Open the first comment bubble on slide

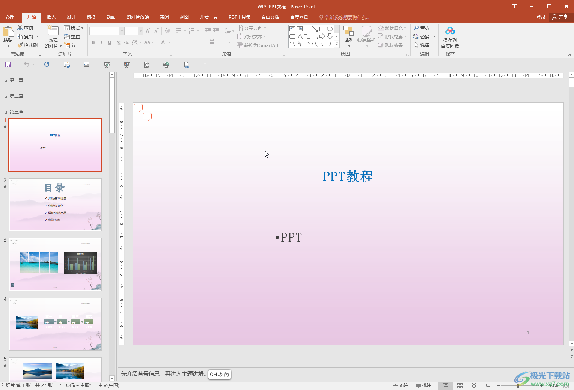138,108
